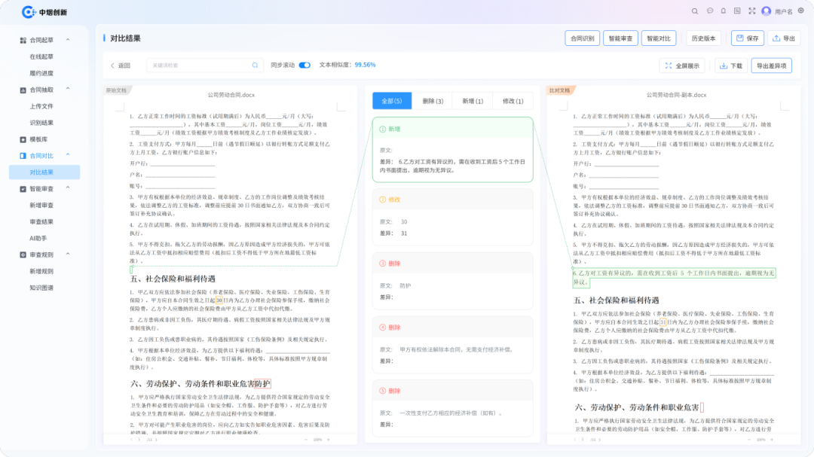Go to previous page in compared document pager
This screenshot has height=457, width=814.
(x=574, y=440)
